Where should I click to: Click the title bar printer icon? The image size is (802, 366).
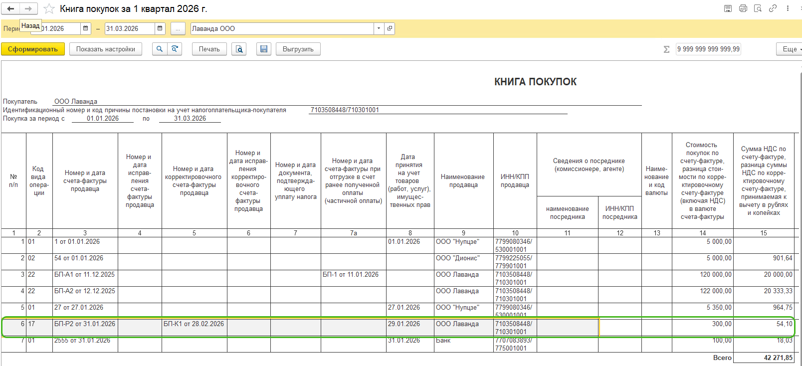coord(743,8)
